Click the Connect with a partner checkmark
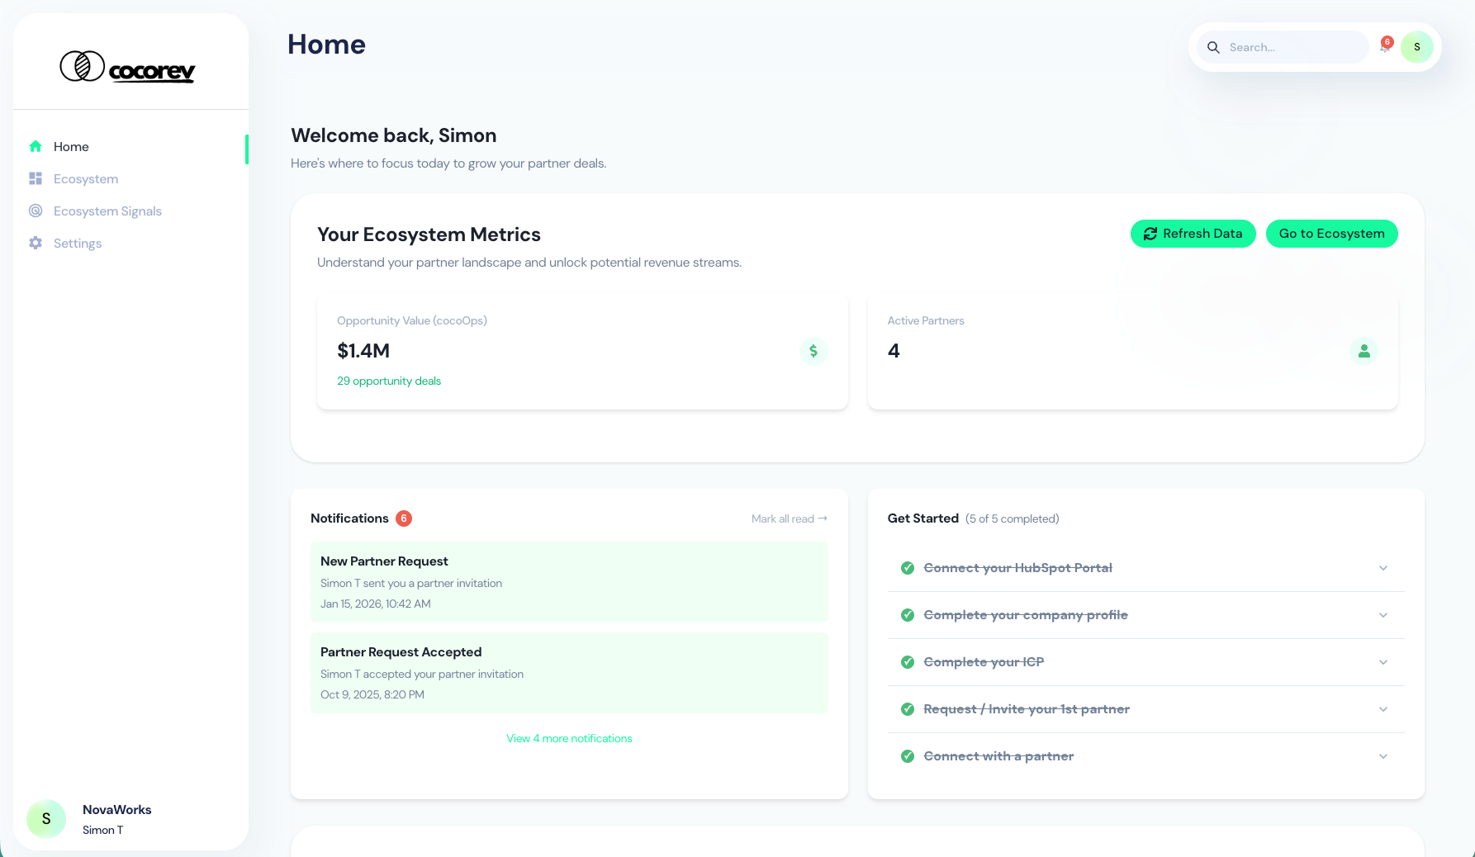1475x857 pixels. click(x=908, y=756)
